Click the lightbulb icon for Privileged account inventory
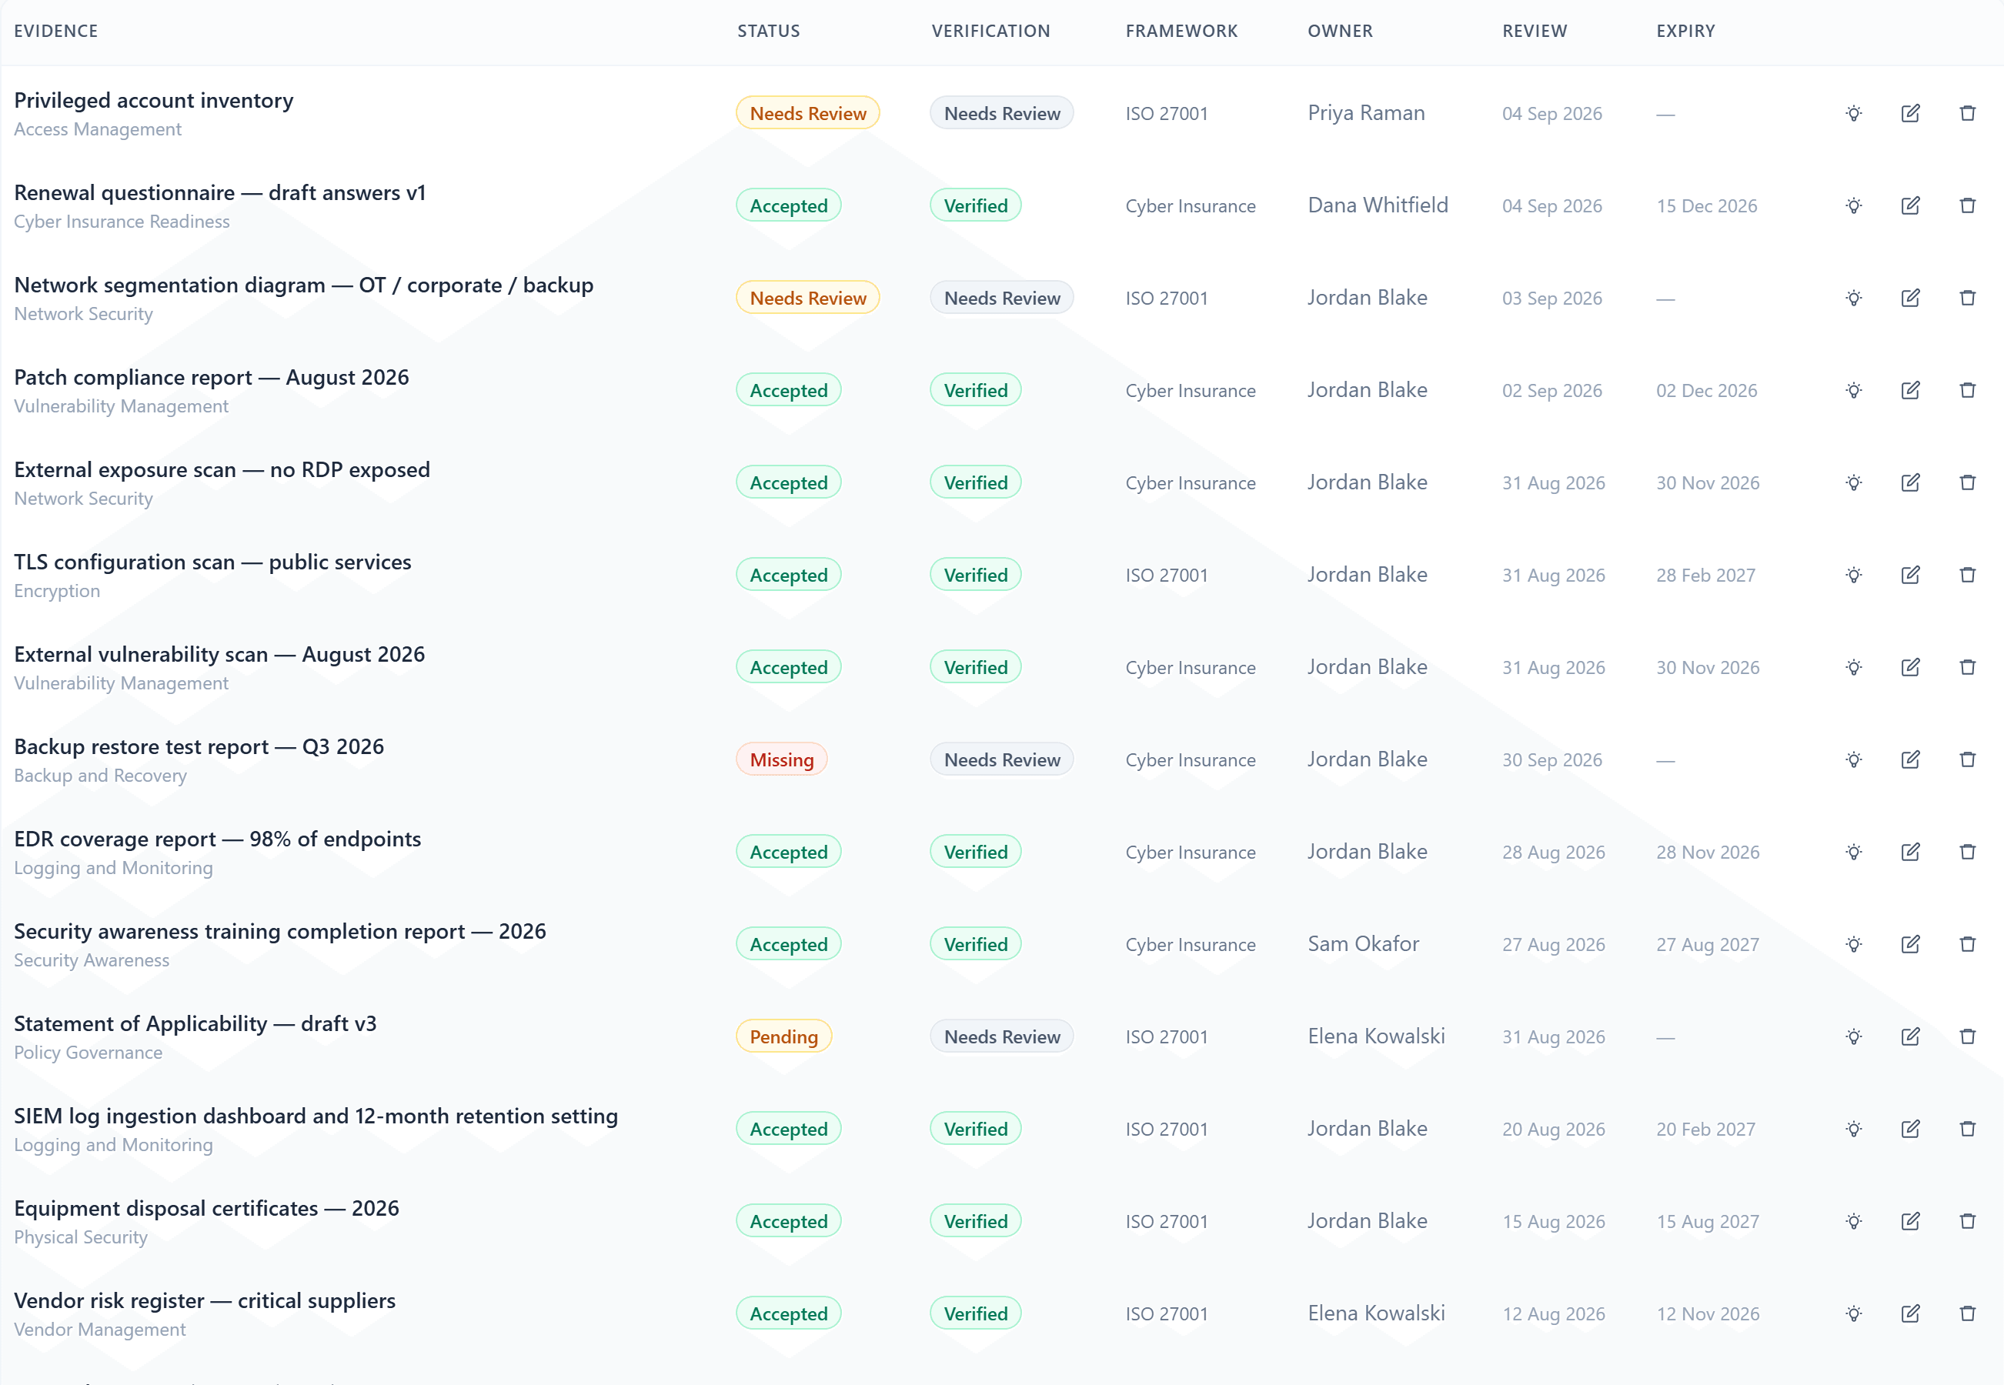 (1854, 114)
